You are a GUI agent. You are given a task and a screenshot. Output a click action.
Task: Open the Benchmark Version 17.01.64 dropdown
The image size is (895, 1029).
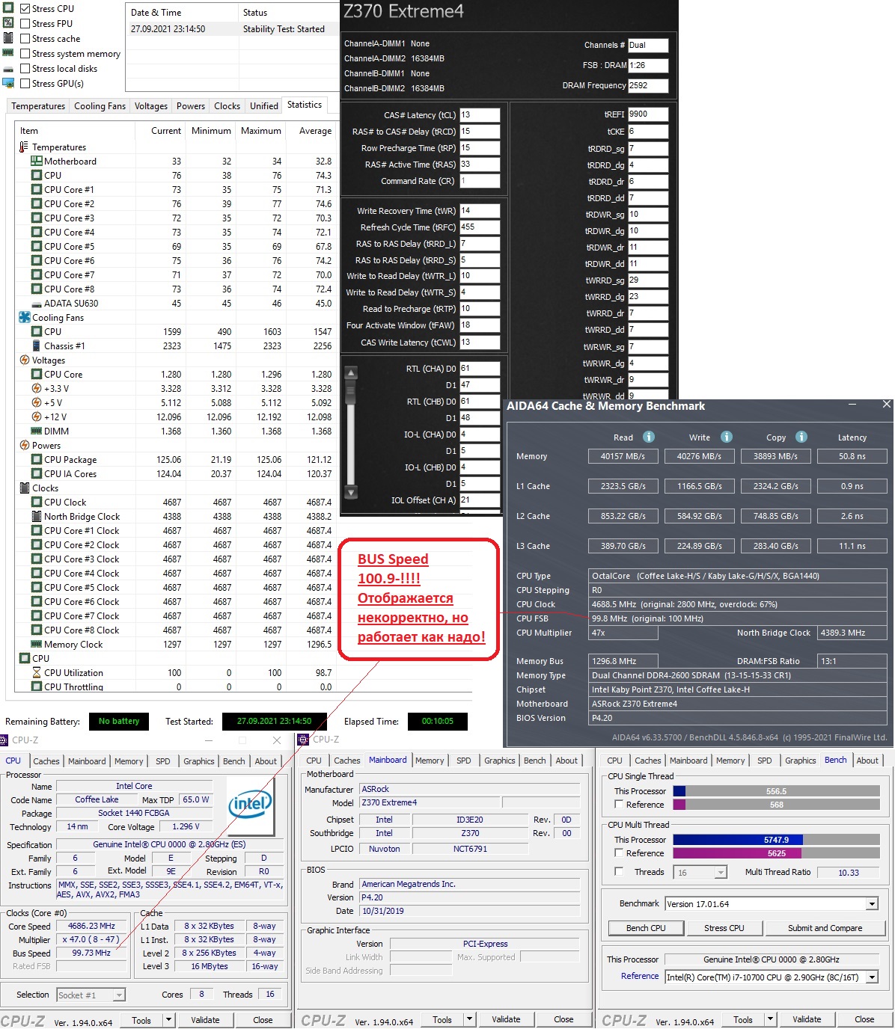click(872, 903)
